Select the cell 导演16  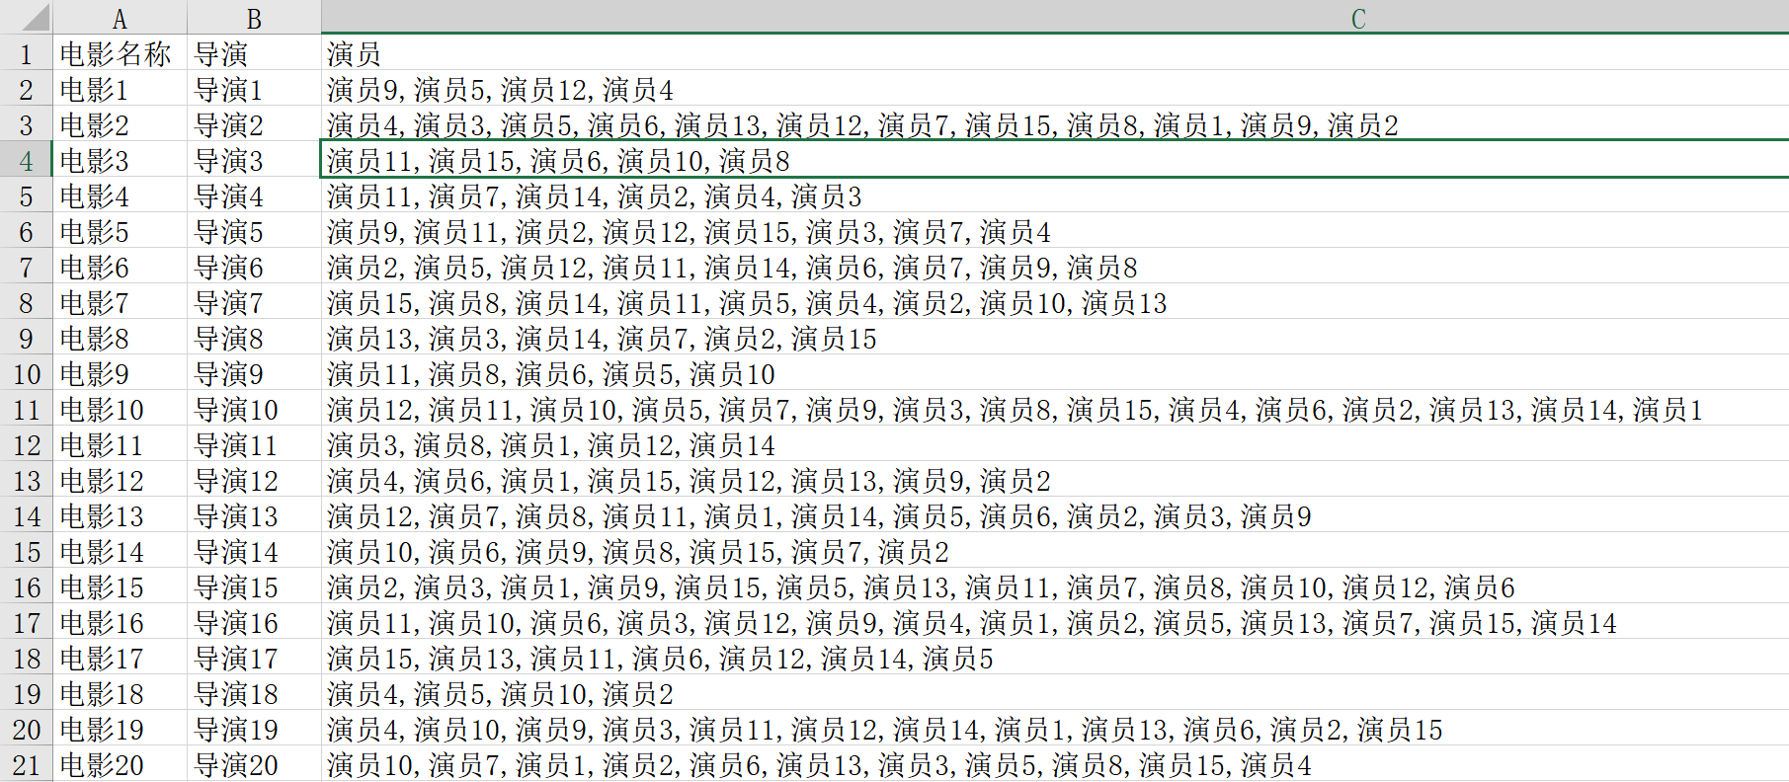pos(254,622)
